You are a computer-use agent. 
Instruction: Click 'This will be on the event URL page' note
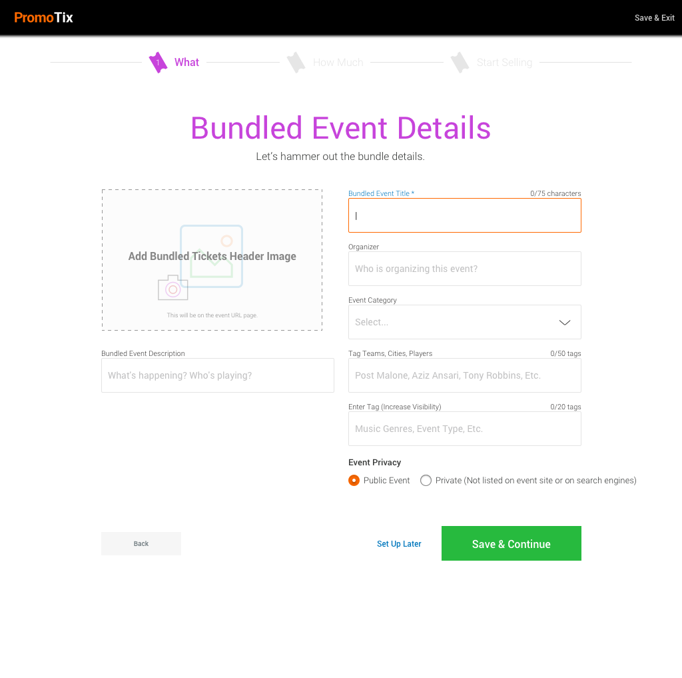coord(212,315)
